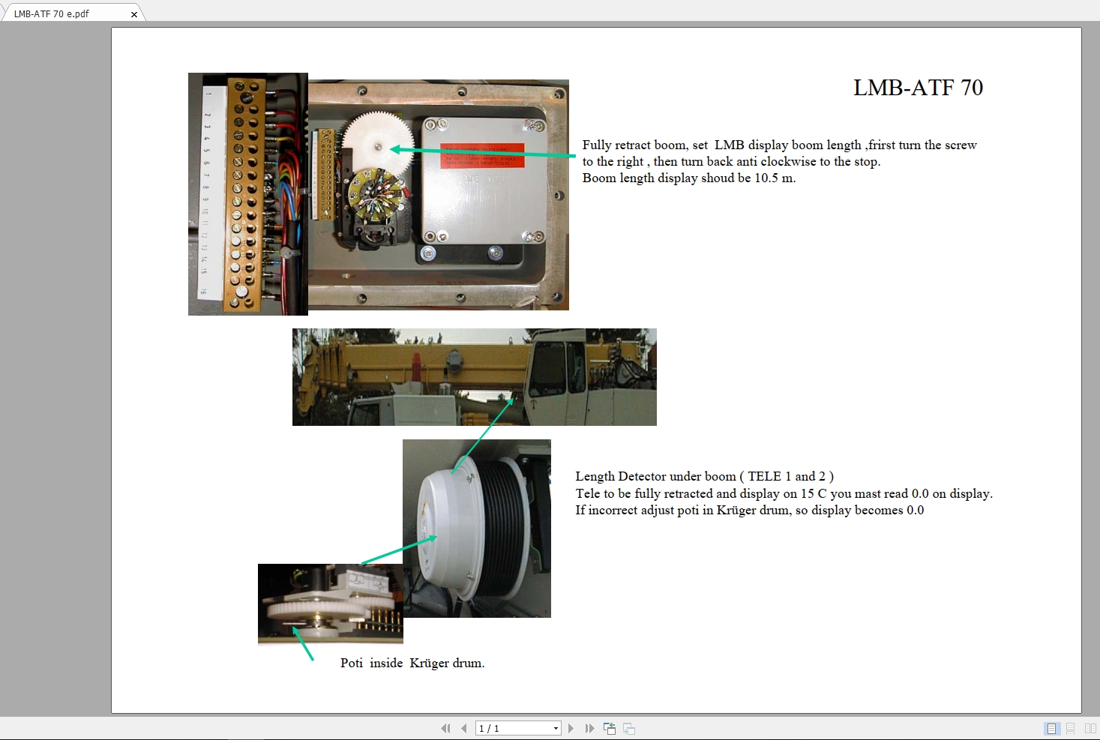Image resolution: width=1100 pixels, height=740 pixels.
Task: Enable facing pages view mode
Action: [1090, 728]
